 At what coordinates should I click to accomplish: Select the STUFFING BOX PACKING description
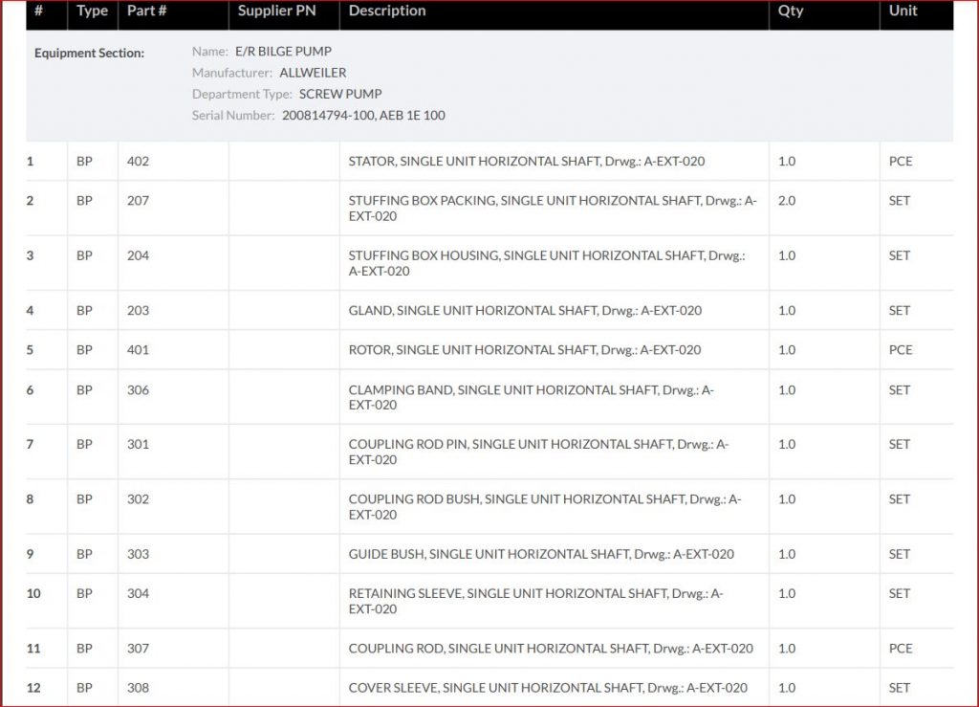pos(552,209)
